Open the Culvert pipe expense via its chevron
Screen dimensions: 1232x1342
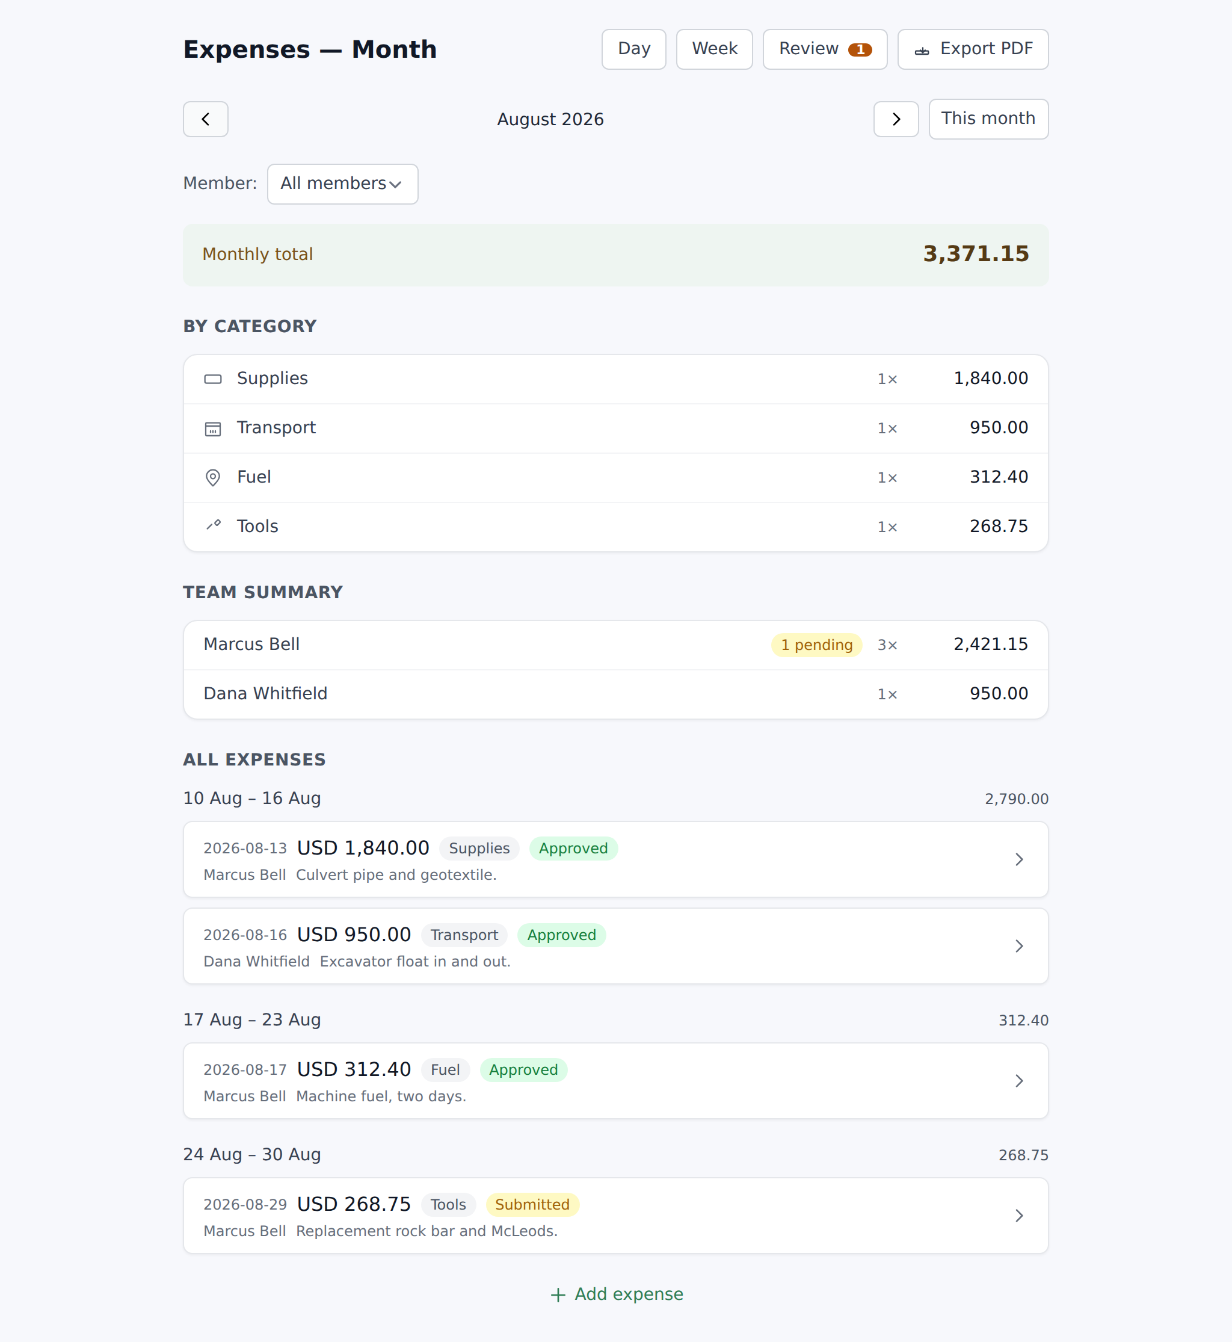tap(1018, 859)
